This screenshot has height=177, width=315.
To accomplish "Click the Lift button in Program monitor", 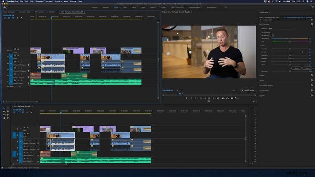I will [223, 98].
